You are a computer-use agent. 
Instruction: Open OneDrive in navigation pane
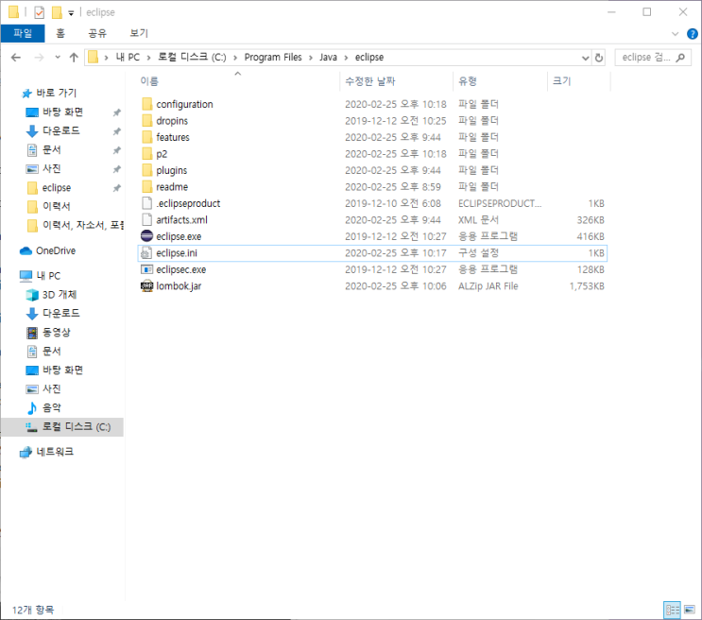[x=56, y=250]
